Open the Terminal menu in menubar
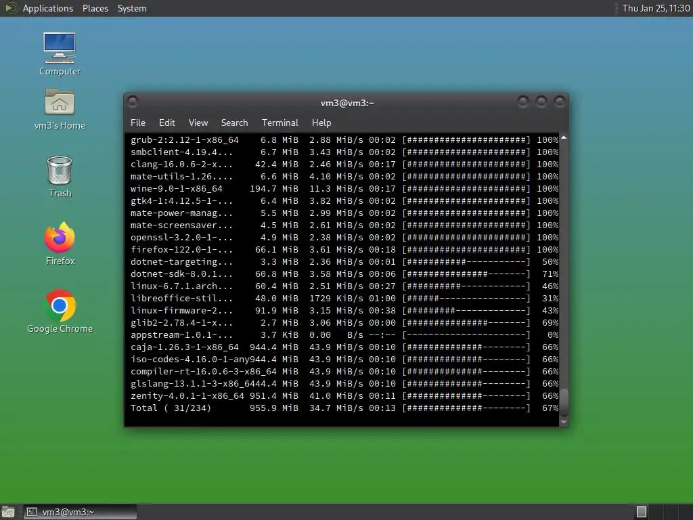Viewport: 693px width, 520px height. 280,123
